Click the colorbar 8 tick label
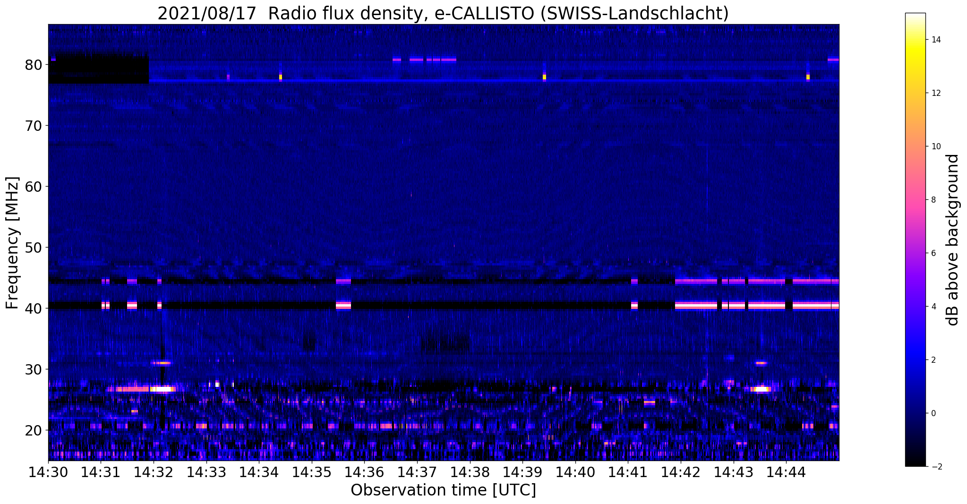The height and width of the screenshot is (504, 967). [934, 200]
